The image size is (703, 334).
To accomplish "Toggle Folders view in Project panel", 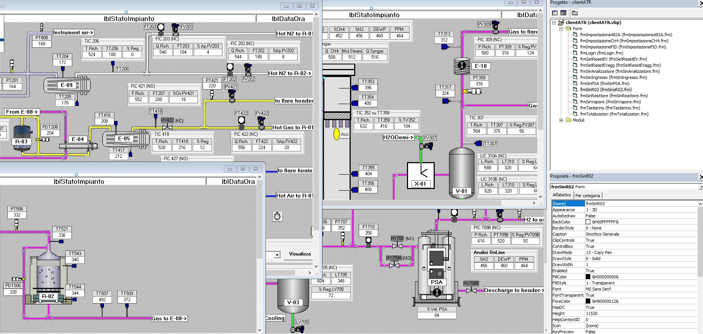I will [x=575, y=13].
